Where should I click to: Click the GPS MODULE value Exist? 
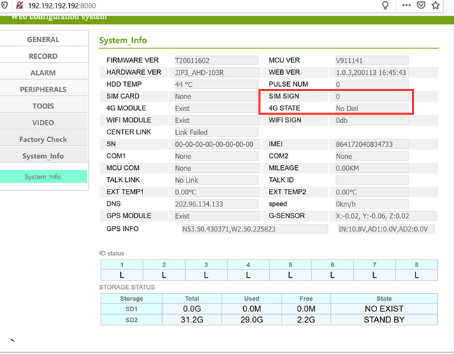[x=217, y=216]
